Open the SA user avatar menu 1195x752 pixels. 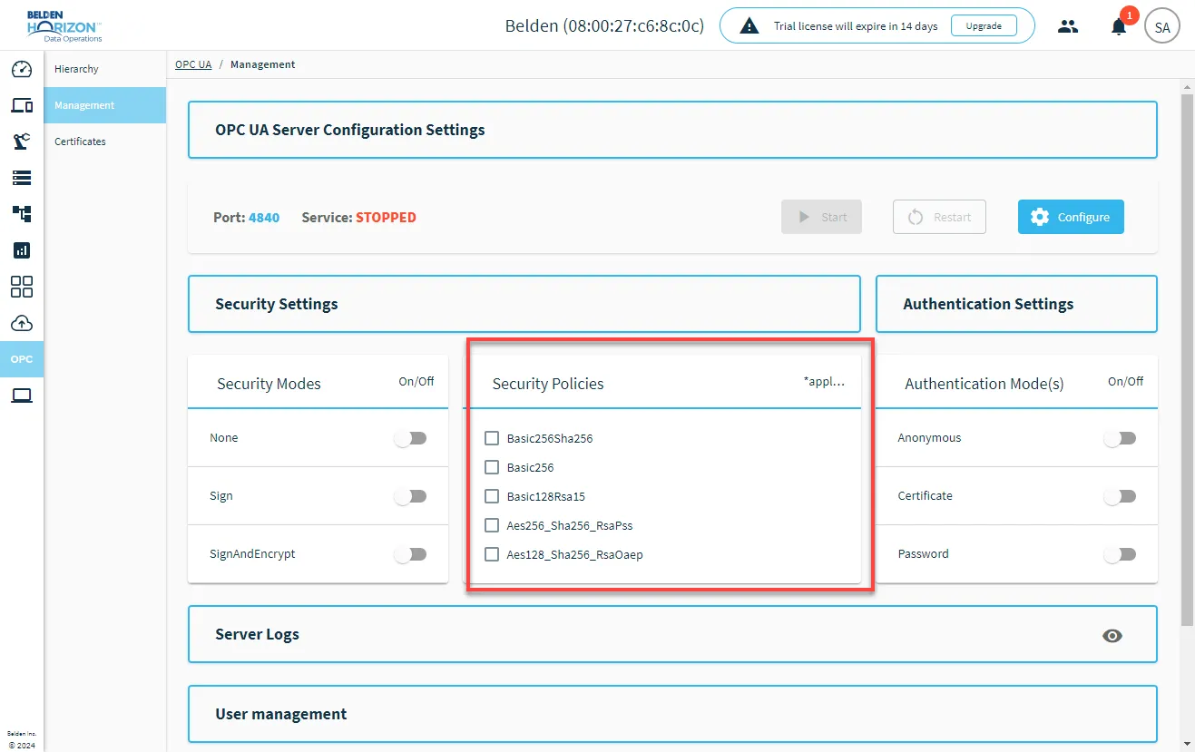[x=1162, y=26]
